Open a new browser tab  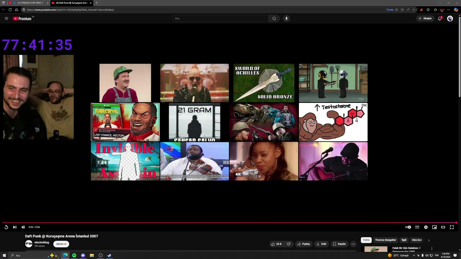[x=97, y=3]
